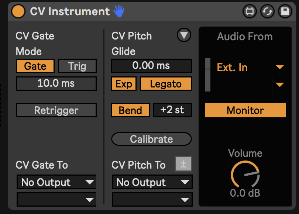Viewport: 299px width, 214px height.
Task: Click the Retrigger button
Action: (x=56, y=110)
